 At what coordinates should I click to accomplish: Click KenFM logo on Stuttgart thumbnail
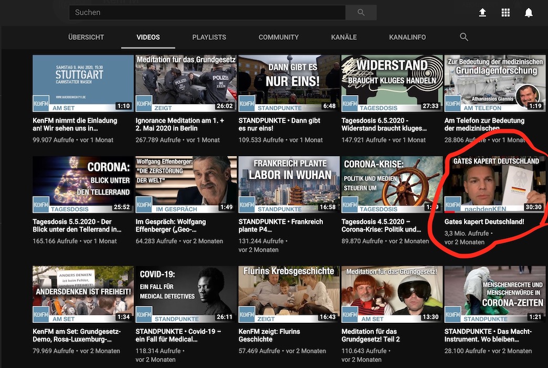[x=41, y=104]
